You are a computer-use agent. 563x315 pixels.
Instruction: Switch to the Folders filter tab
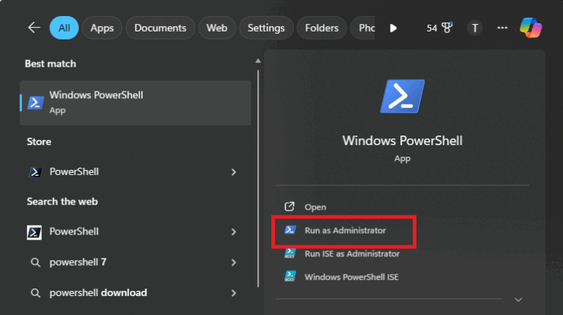pos(322,28)
